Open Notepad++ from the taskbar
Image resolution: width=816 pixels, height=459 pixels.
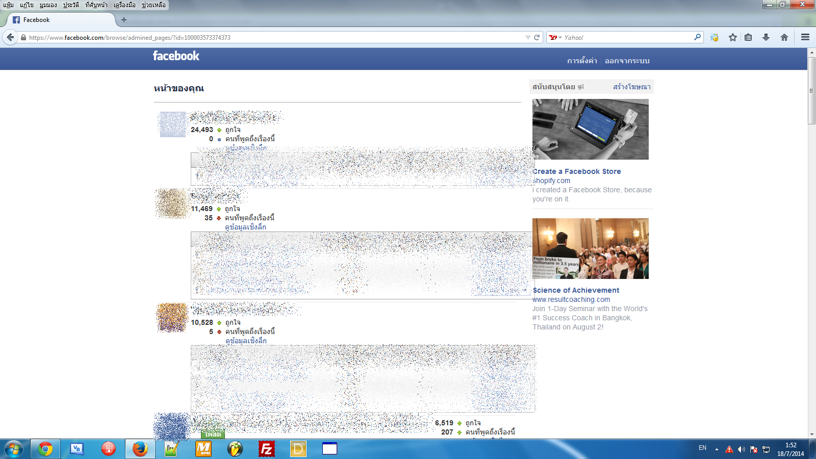tap(171, 449)
